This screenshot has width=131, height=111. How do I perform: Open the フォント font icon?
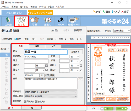(61, 21)
